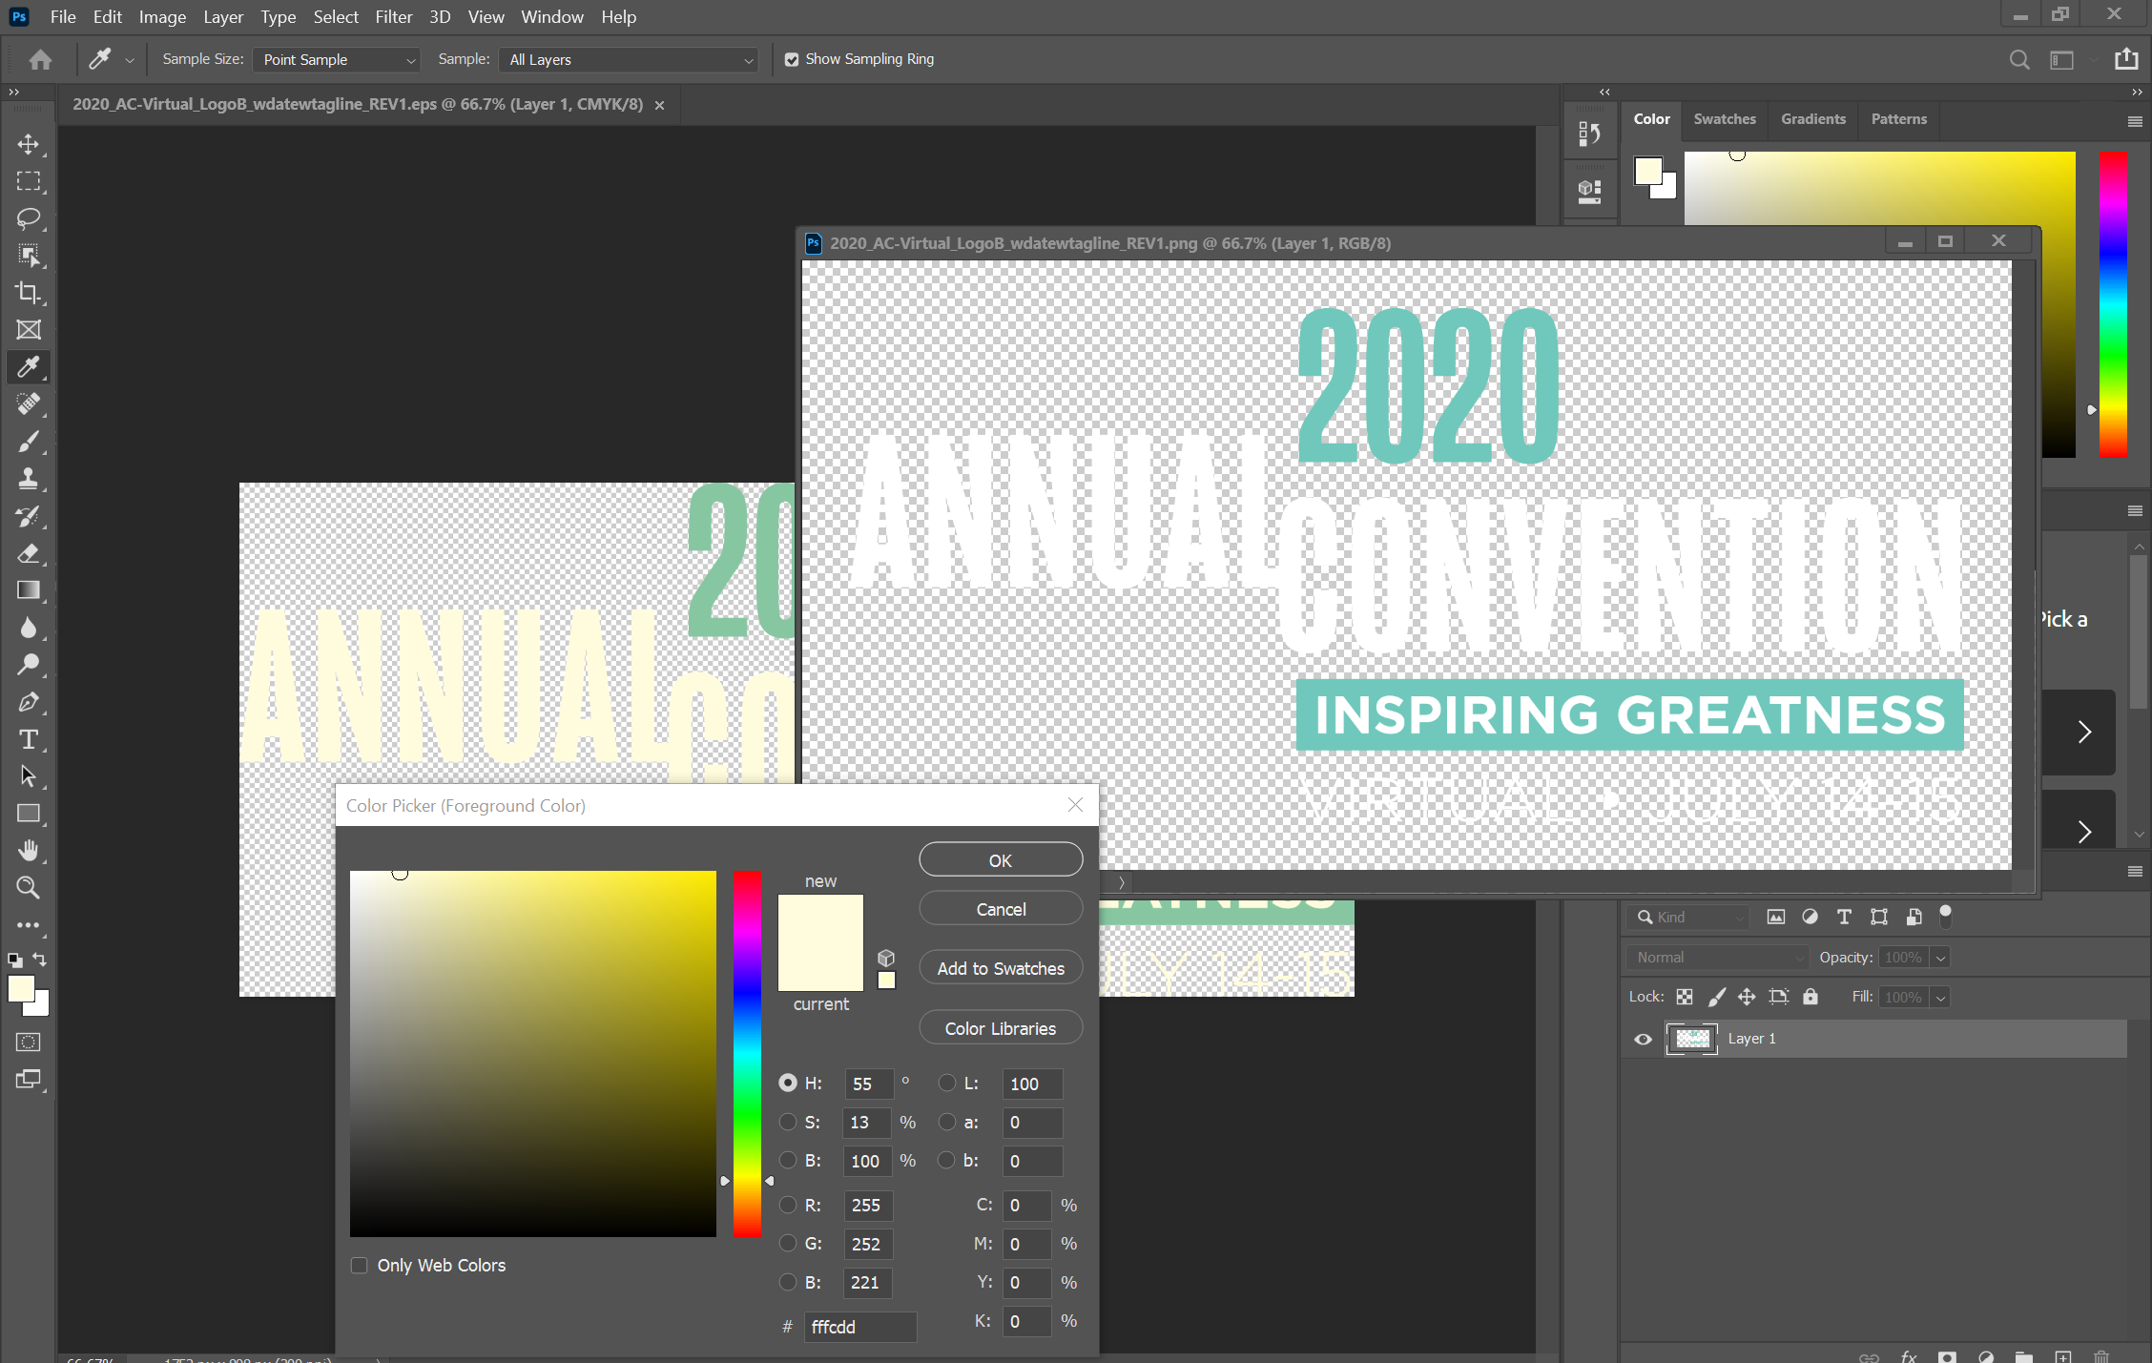Select the Move tool

tap(29, 144)
